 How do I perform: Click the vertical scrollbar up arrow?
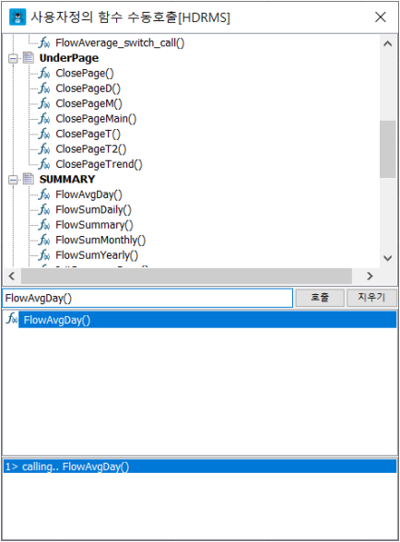click(x=387, y=44)
